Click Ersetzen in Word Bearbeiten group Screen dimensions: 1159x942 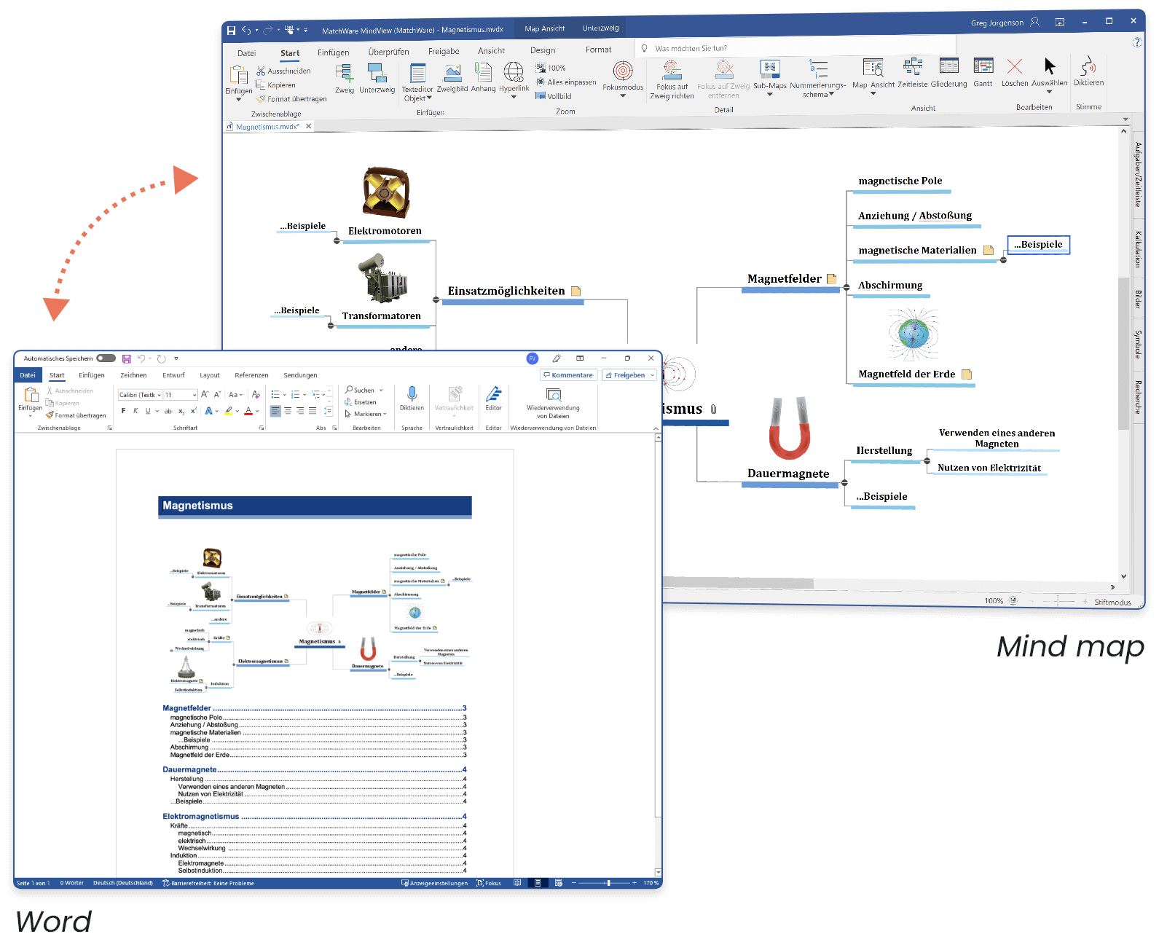click(x=360, y=402)
